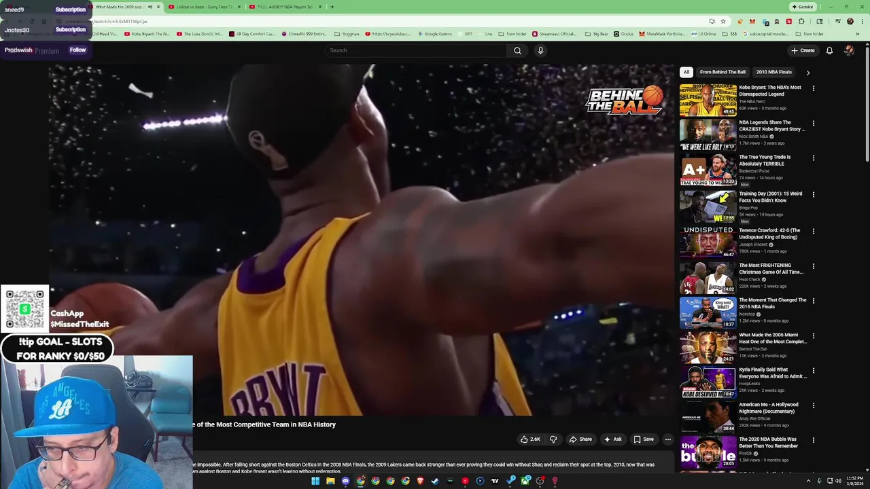The height and width of the screenshot is (489, 870).
Task: Save the video with Save button
Action: click(x=644, y=439)
